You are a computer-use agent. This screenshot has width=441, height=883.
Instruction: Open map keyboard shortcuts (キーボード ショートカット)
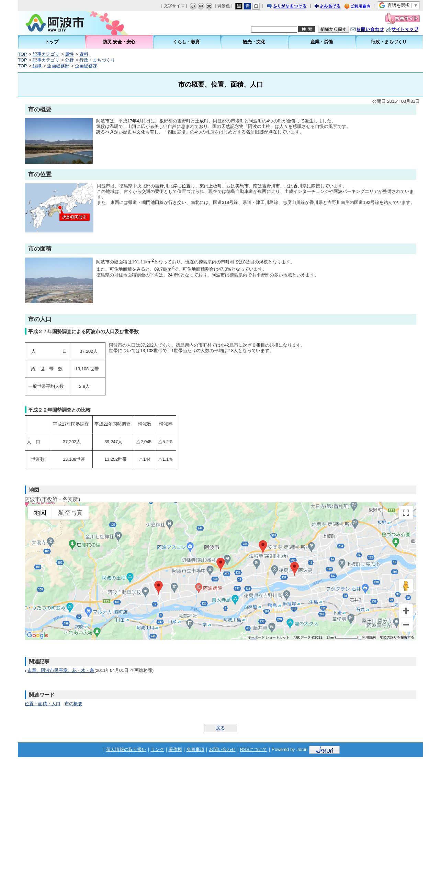269,637
